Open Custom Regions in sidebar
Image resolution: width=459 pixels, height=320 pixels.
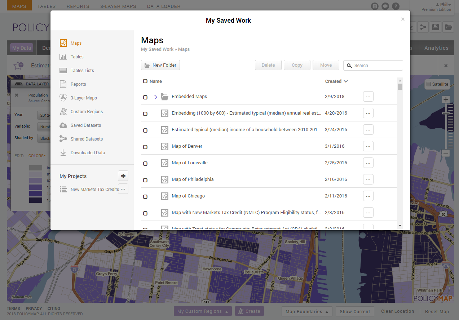pos(81,112)
